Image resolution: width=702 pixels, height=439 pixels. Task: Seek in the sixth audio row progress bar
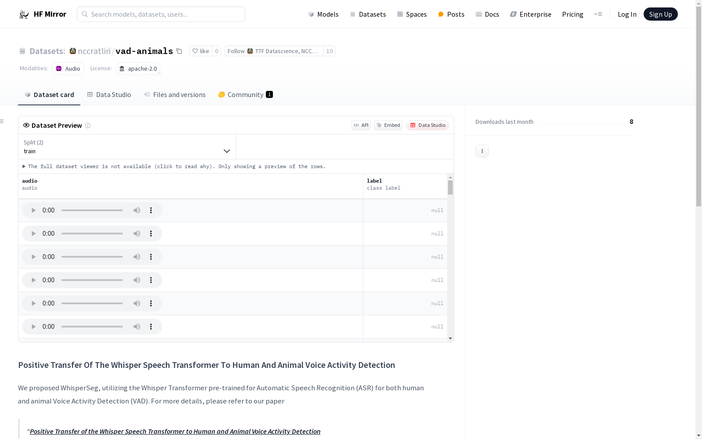click(92, 327)
